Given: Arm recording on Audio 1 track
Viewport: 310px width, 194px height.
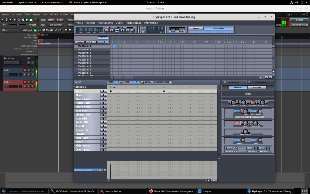Looking at the screenshot, I should (x=24, y=82).
